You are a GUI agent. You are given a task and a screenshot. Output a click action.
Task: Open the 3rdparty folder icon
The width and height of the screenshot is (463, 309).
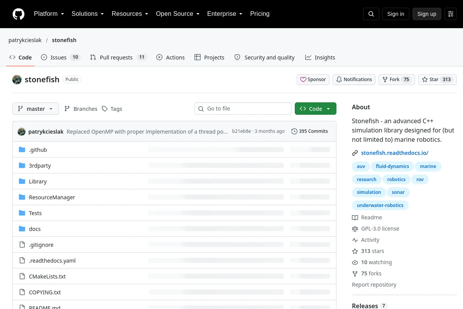click(x=22, y=166)
